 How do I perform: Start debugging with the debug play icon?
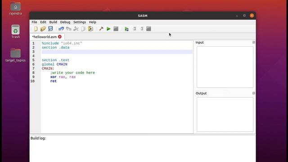pyautogui.click(x=127, y=29)
